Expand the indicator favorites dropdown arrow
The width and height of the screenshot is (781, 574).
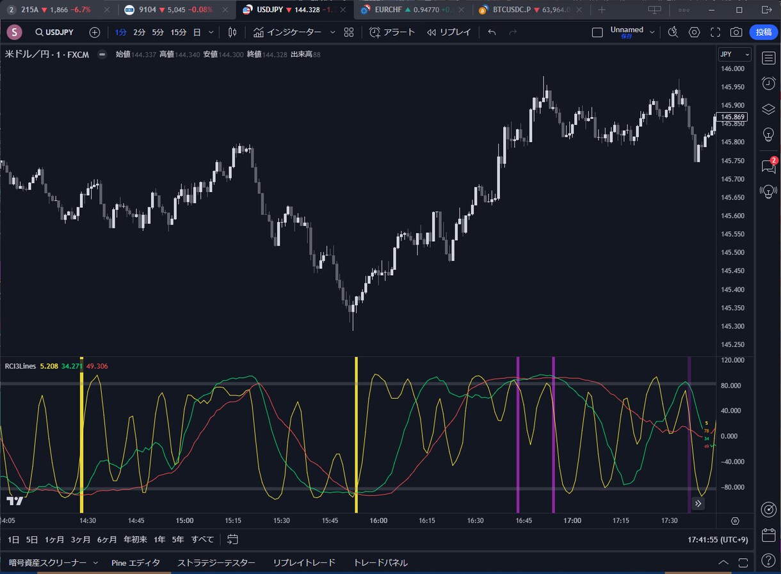coord(332,33)
